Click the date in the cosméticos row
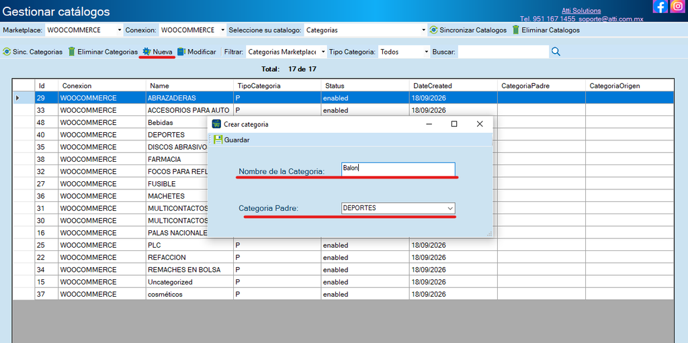688x343 pixels. pos(454,294)
